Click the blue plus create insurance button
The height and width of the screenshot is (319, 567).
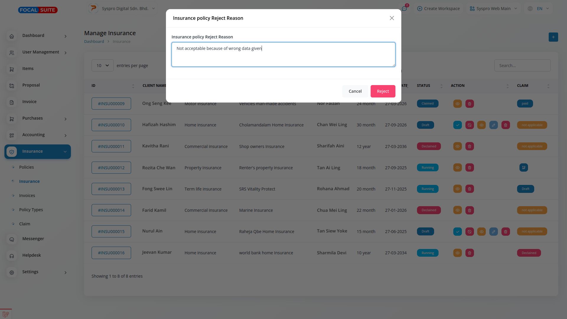(553, 37)
